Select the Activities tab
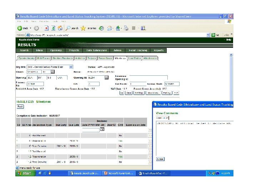This screenshot has width=257, height=192. coord(80,58)
